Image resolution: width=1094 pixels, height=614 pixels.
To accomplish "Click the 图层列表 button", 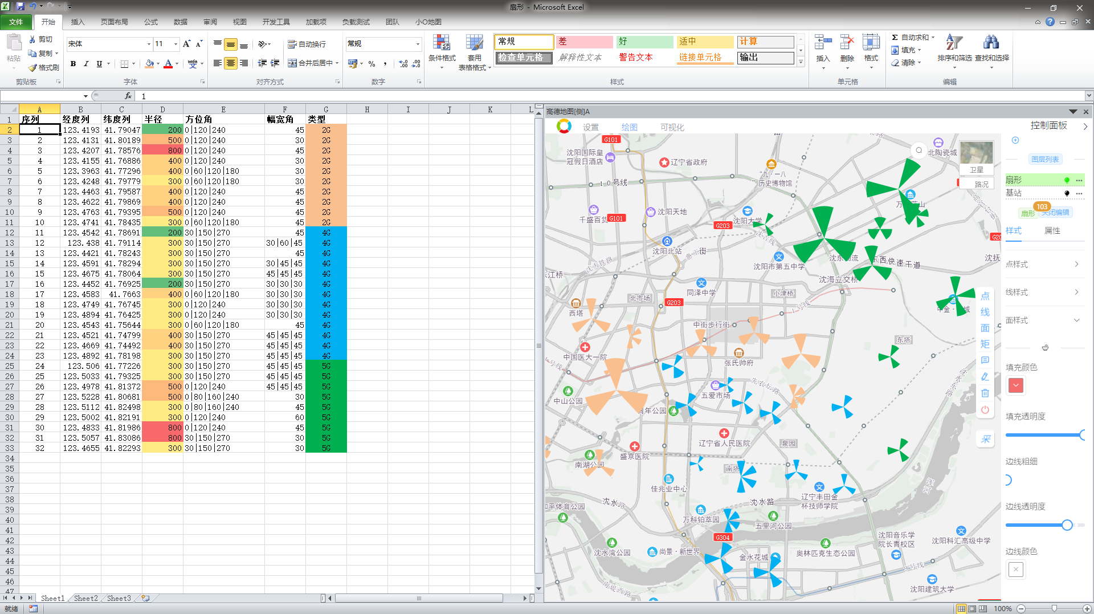I will [x=1044, y=159].
